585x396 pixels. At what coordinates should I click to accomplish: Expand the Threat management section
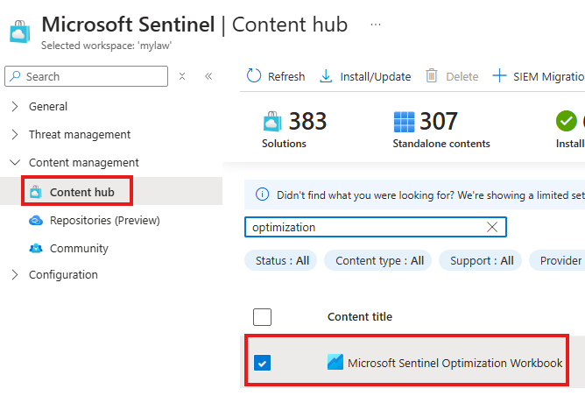[15, 135]
